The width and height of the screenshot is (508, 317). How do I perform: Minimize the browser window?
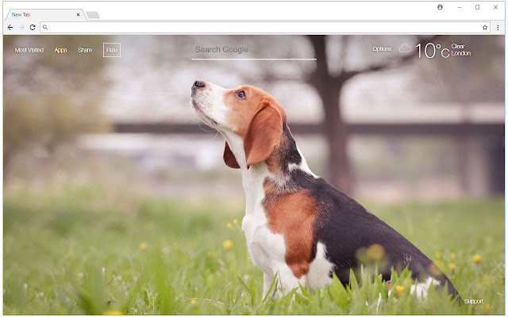click(x=460, y=7)
